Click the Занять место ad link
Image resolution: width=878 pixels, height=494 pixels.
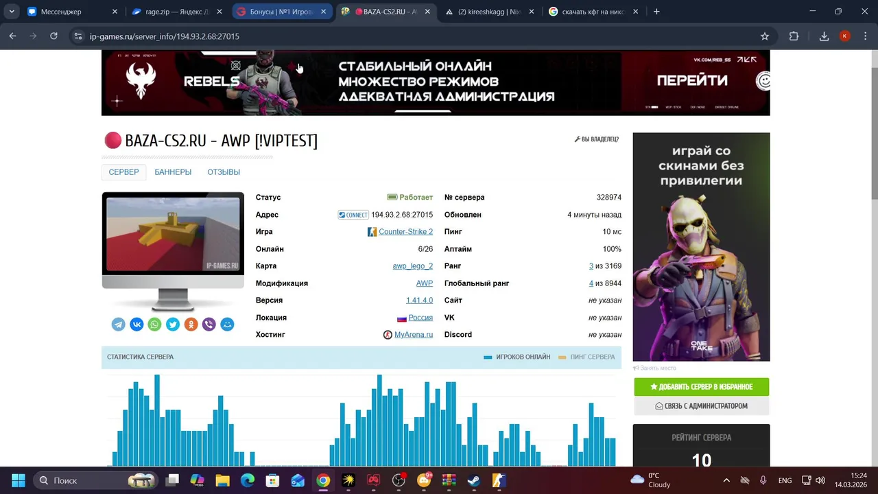(x=654, y=368)
